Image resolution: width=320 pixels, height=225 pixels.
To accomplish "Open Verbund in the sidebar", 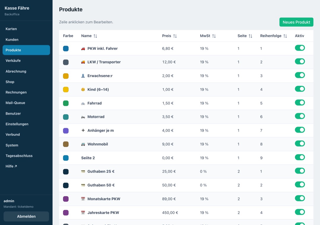I will [x=26, y=135].
